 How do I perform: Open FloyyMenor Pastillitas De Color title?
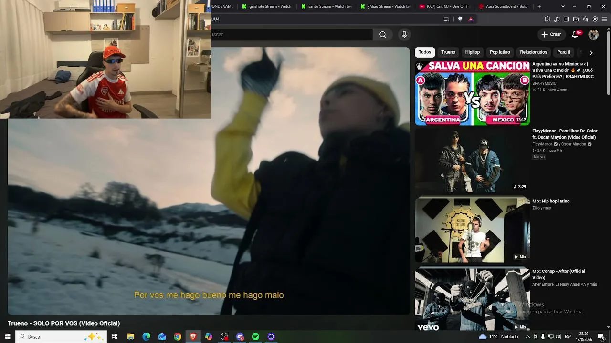pyautogui.click(x=565, y=134)
